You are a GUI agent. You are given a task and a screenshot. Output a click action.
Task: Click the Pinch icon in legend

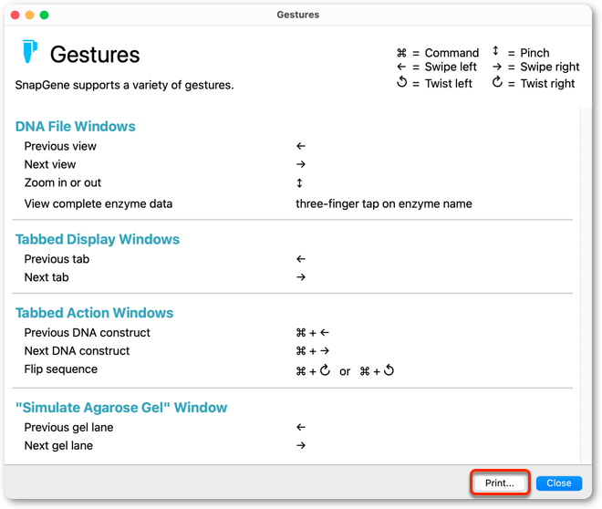point(495,51)
